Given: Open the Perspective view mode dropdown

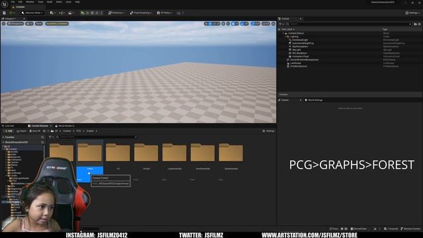Looking at the screenshot, I should [15, 24].
